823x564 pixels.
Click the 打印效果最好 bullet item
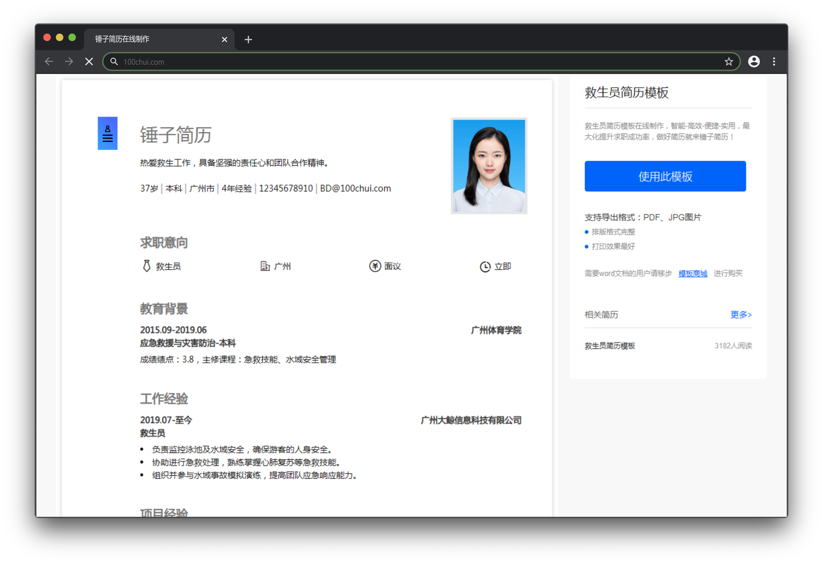613,246
